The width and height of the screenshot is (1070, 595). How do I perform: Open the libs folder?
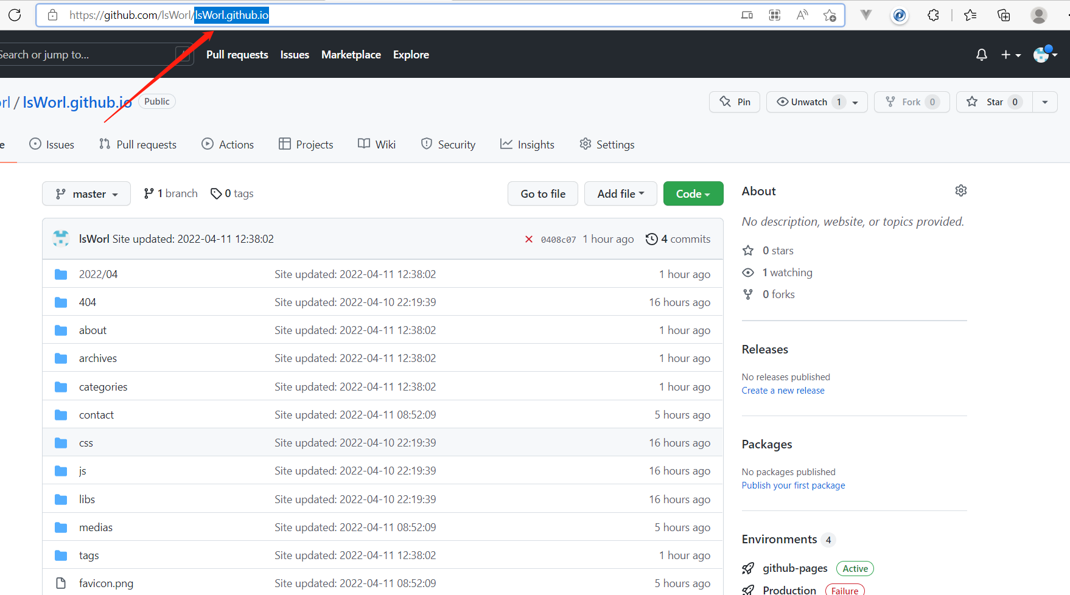coord(87,499)
